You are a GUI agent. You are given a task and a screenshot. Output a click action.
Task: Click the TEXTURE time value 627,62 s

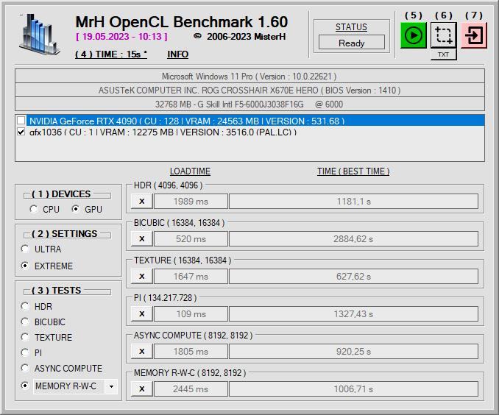(353, 276)
